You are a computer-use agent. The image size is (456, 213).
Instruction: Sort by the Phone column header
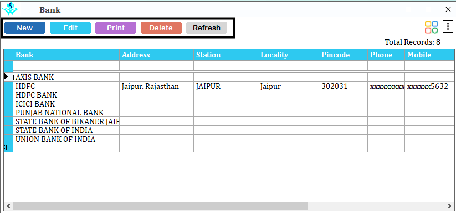[386, 55]
